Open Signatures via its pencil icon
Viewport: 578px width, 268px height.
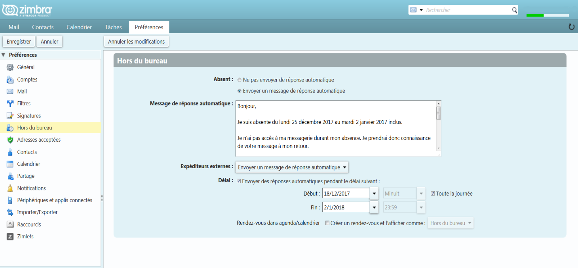10,116
